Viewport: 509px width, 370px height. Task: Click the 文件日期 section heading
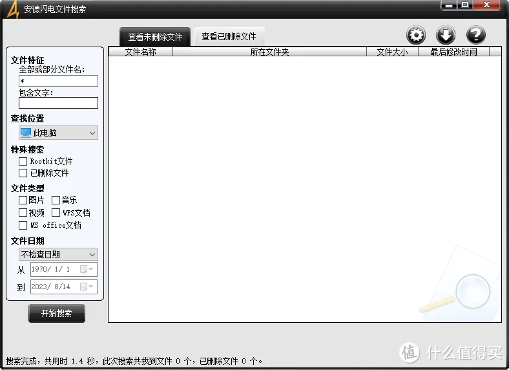[x=27, y=241]
